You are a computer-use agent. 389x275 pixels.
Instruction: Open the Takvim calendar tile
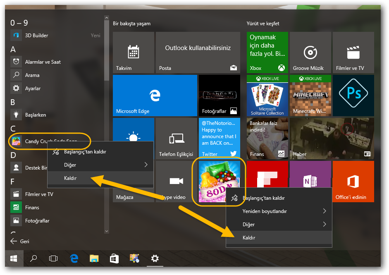point(134,53)
